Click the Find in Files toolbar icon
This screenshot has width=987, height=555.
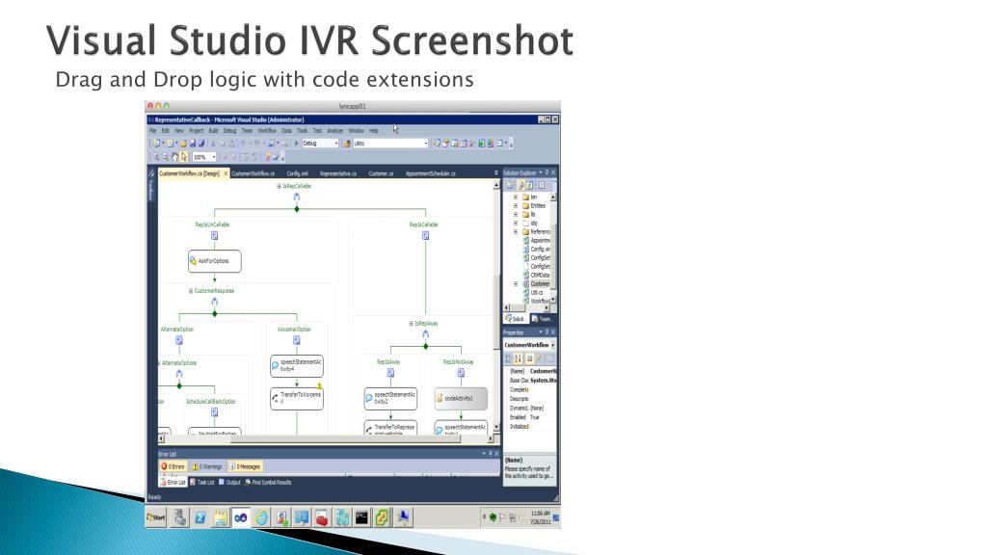tap(347, 144)
